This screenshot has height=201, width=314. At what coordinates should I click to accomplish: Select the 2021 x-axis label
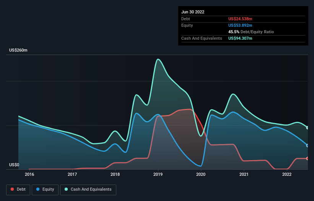tap(244, 174)
